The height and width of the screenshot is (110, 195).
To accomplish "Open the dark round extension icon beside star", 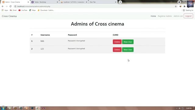I will click(x=180, y=6).
